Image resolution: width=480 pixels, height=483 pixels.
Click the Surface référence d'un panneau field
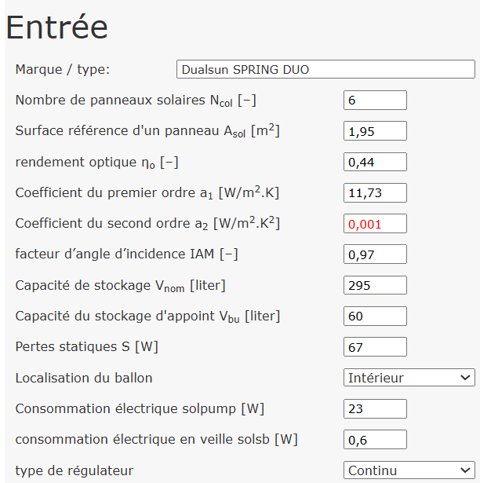tap(375, 131)
